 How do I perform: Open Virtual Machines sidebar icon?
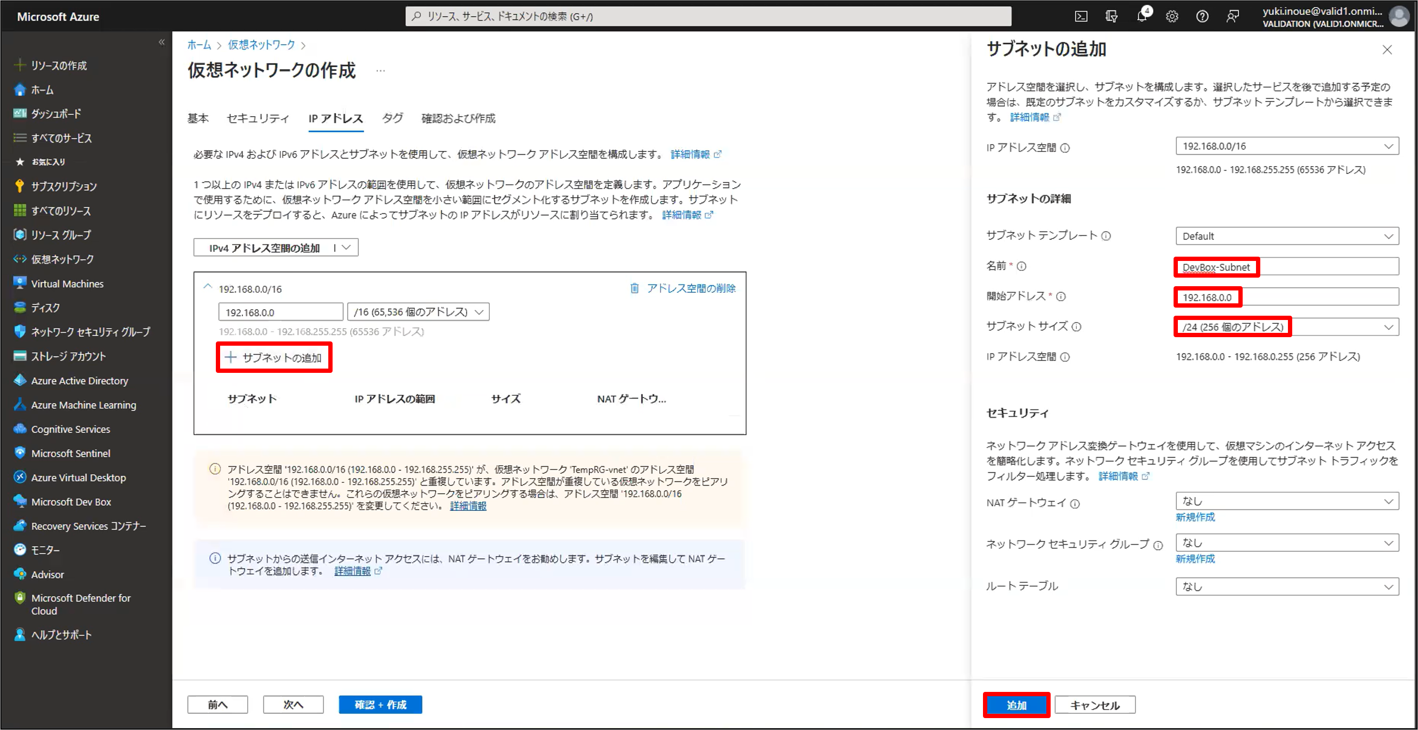click(20, 283)
